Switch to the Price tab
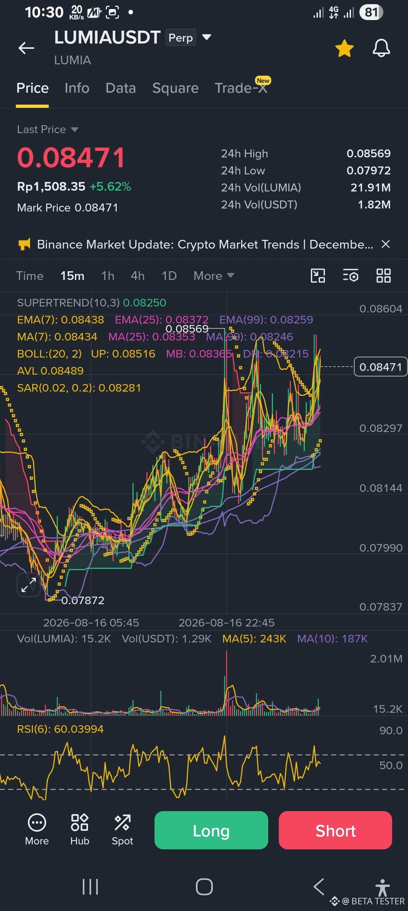 click(32, 88)
